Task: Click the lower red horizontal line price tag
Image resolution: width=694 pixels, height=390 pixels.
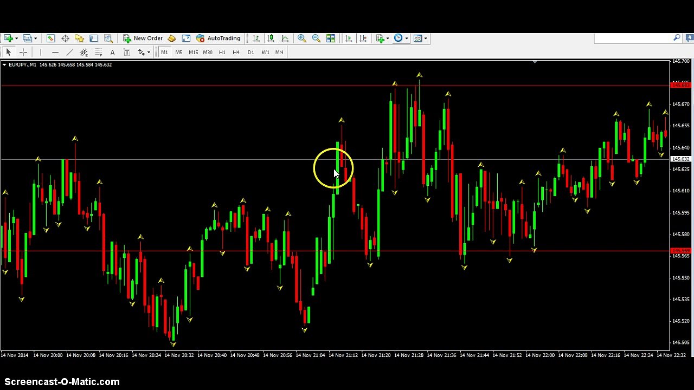Action: 681,251
